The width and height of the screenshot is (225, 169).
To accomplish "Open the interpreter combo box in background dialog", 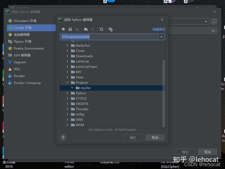I will coord(189,21).
